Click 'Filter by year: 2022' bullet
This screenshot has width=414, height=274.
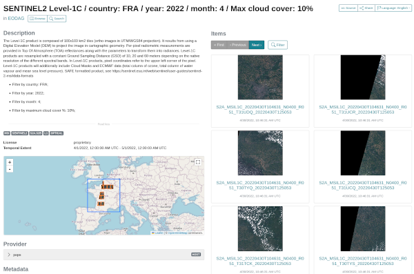click(x=28, y=93)
